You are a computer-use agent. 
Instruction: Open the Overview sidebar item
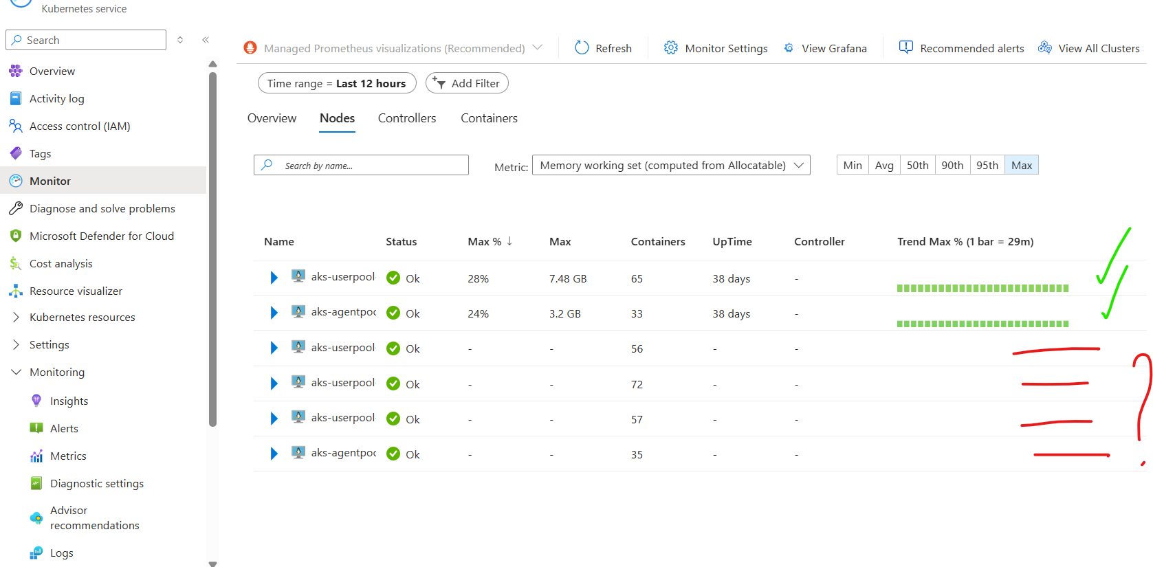(x=52, y=71)
